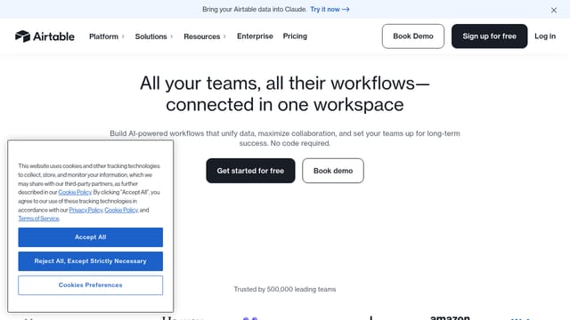Click the main headline text
This screenshot has height=320, width=570.
[x=285, y=94]
